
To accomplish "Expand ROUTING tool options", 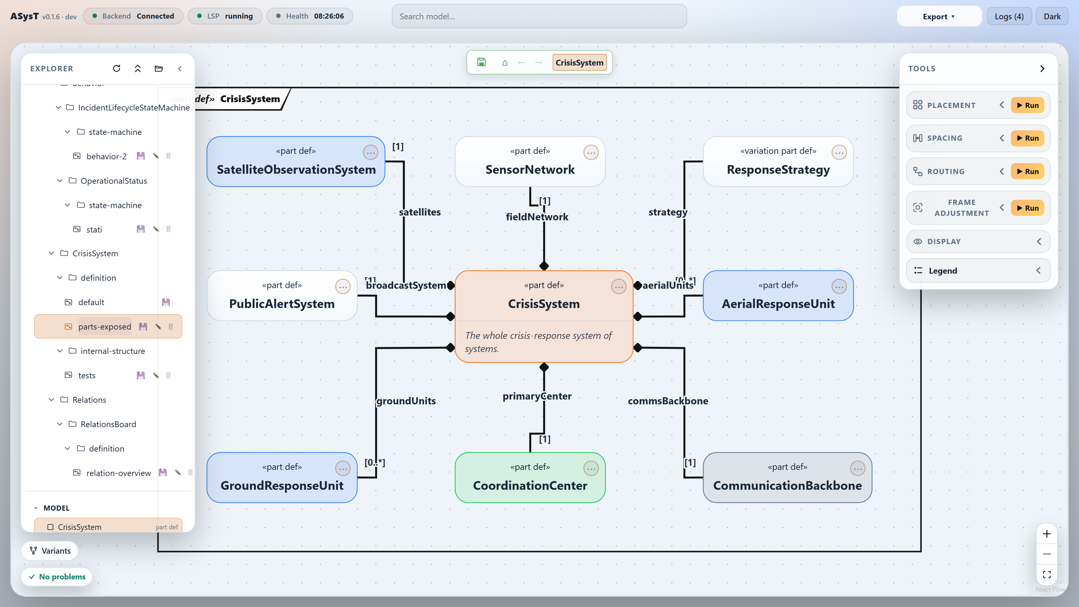I will coord(1002,171).
